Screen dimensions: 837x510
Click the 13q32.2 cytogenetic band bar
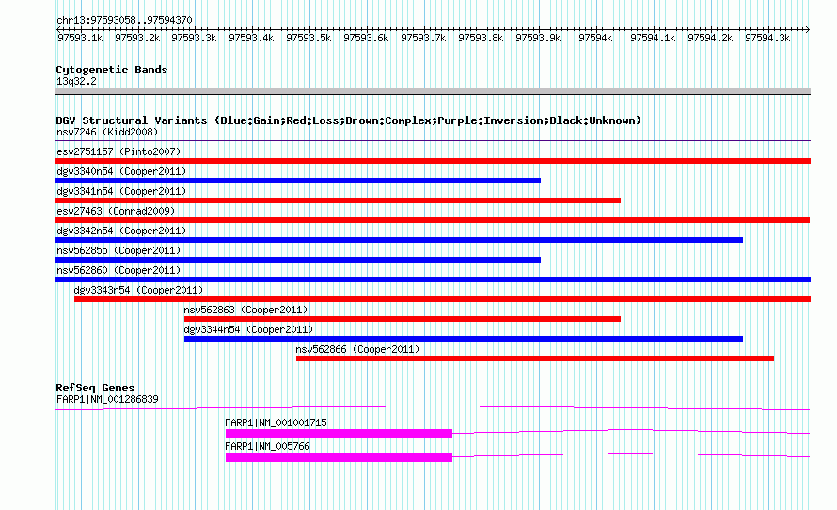tap(433, 91)
